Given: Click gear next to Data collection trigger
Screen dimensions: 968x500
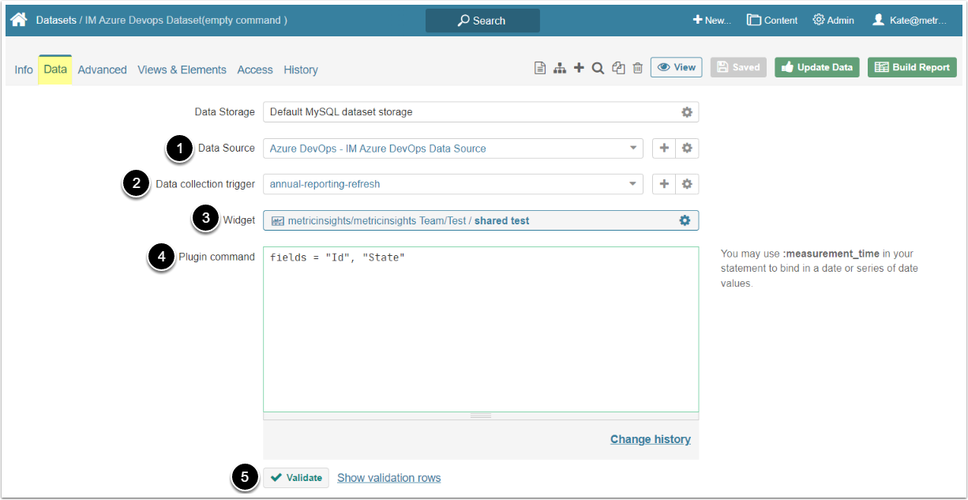Looking at the screenshot, I should pyautogui.click(x=687, y=184).
